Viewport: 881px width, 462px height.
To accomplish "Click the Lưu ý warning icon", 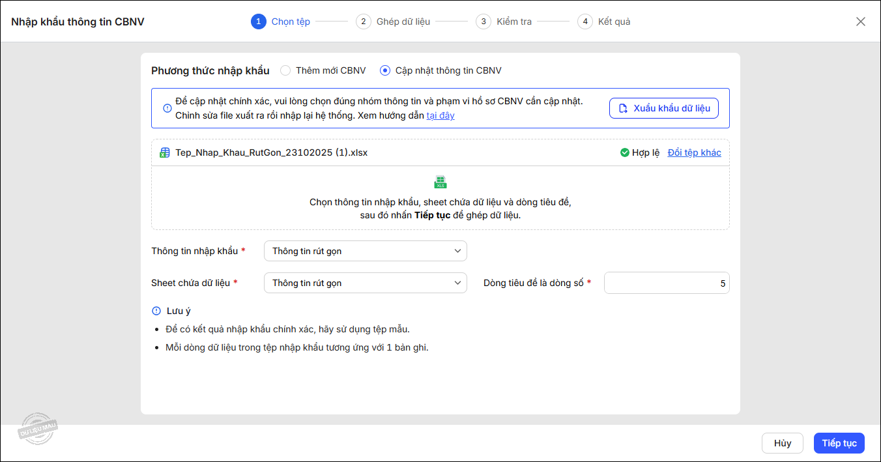I will coord(156,311).
